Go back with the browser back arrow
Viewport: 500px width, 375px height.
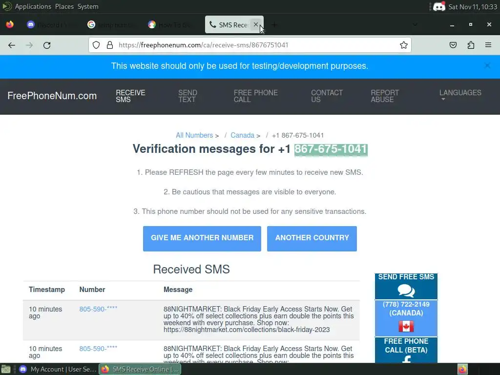click(12, 45)
